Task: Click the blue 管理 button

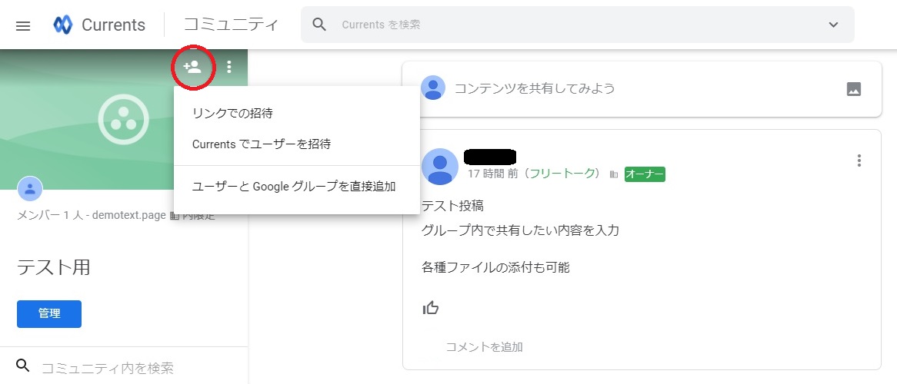Action: (49, 313)
